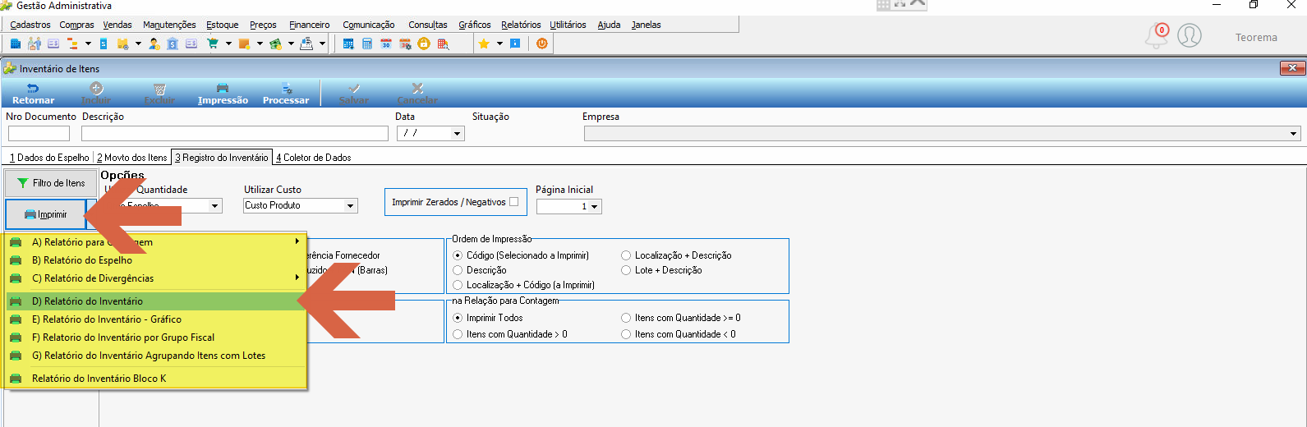
Task: Click the blue information icon in toolbar
Action: [x=515, y=44]
